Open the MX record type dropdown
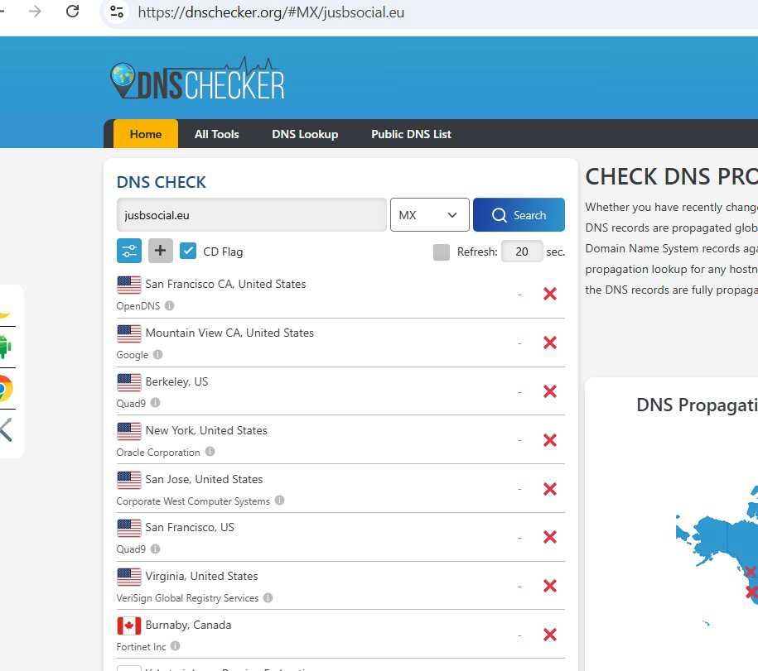 pos(429,215)
